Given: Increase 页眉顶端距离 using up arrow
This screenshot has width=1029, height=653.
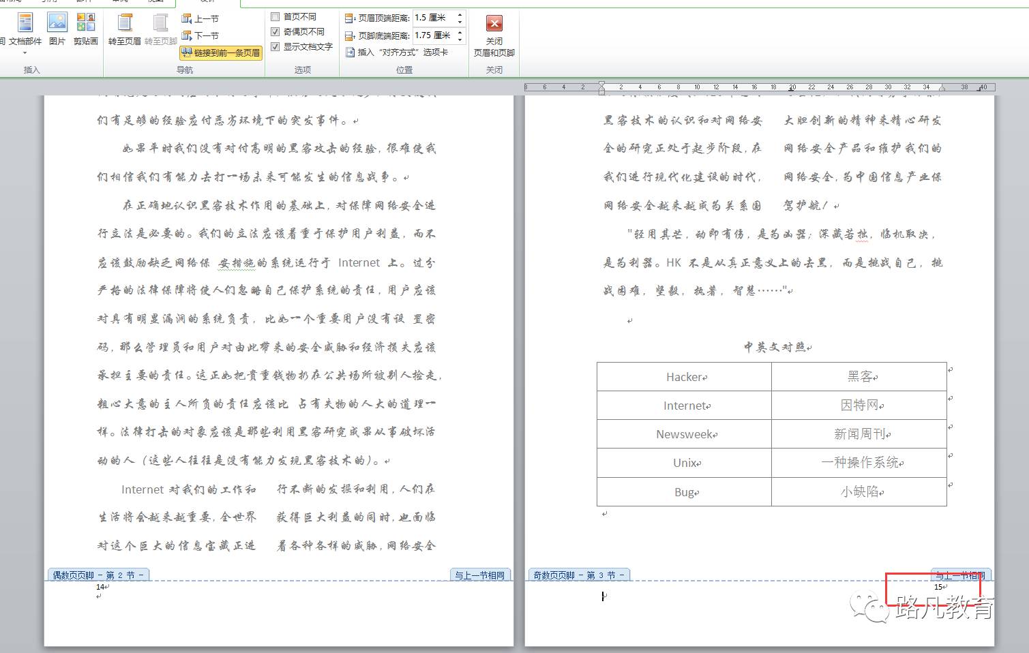Looking at the screenshot, I should click(460, 14).
